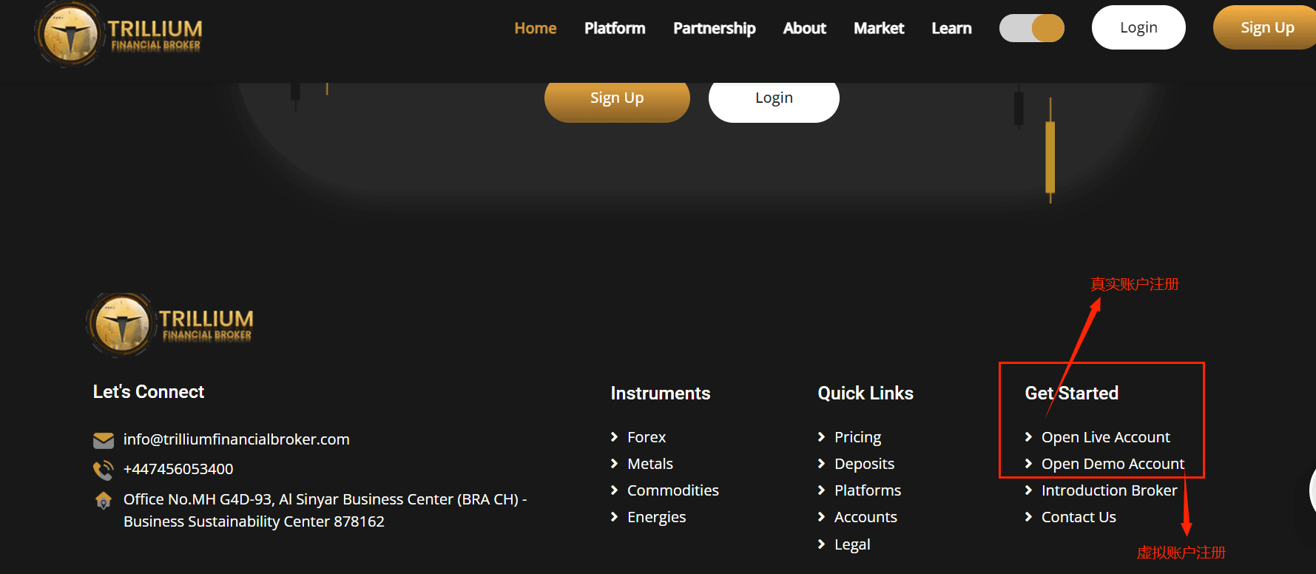This screenshot has height=574, width=1316.
Task: Click the chevron before Pricing
Action: click(821, 437)
